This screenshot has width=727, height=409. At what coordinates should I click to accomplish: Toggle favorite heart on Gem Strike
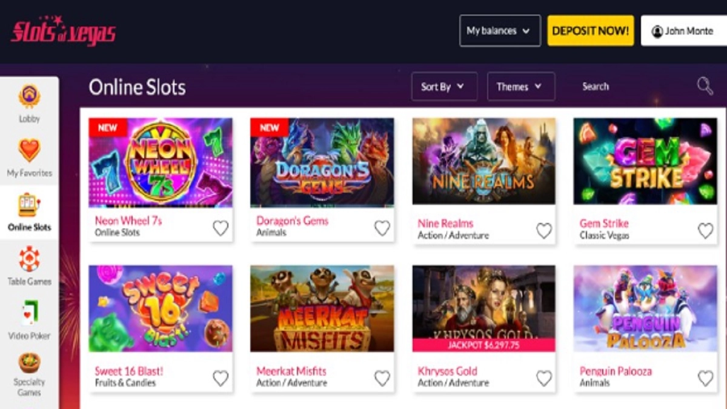pyautogui.click(x=705, y=230)
